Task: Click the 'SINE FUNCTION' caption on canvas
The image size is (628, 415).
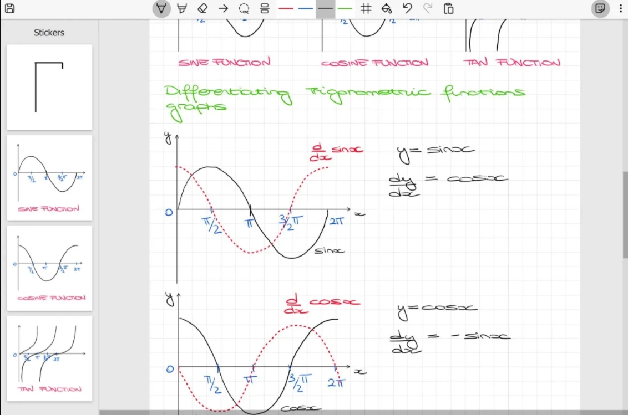Action: [224, 62]
